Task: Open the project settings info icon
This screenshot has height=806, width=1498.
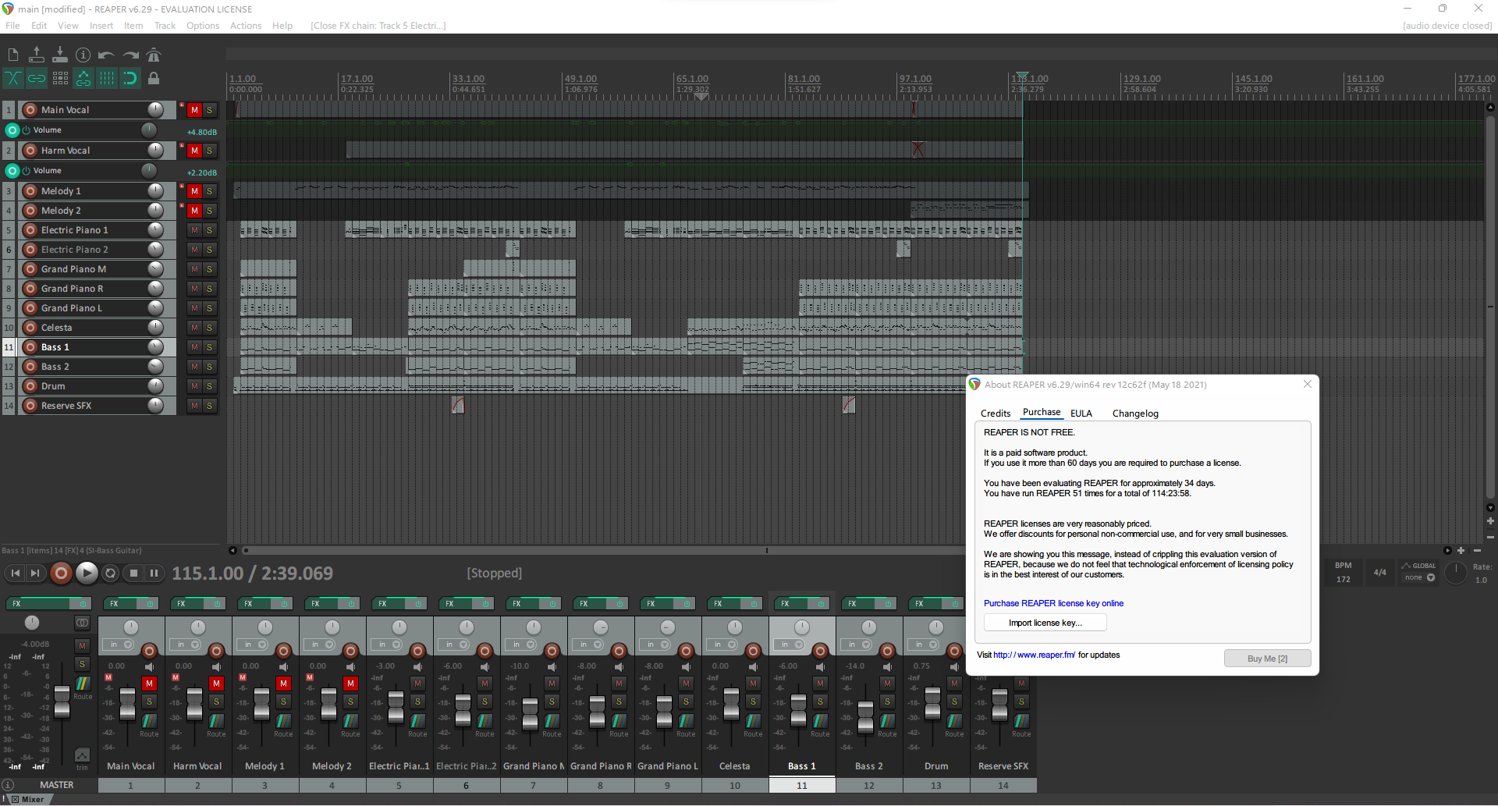Action: pyautogui.click(x=83, y=55)
